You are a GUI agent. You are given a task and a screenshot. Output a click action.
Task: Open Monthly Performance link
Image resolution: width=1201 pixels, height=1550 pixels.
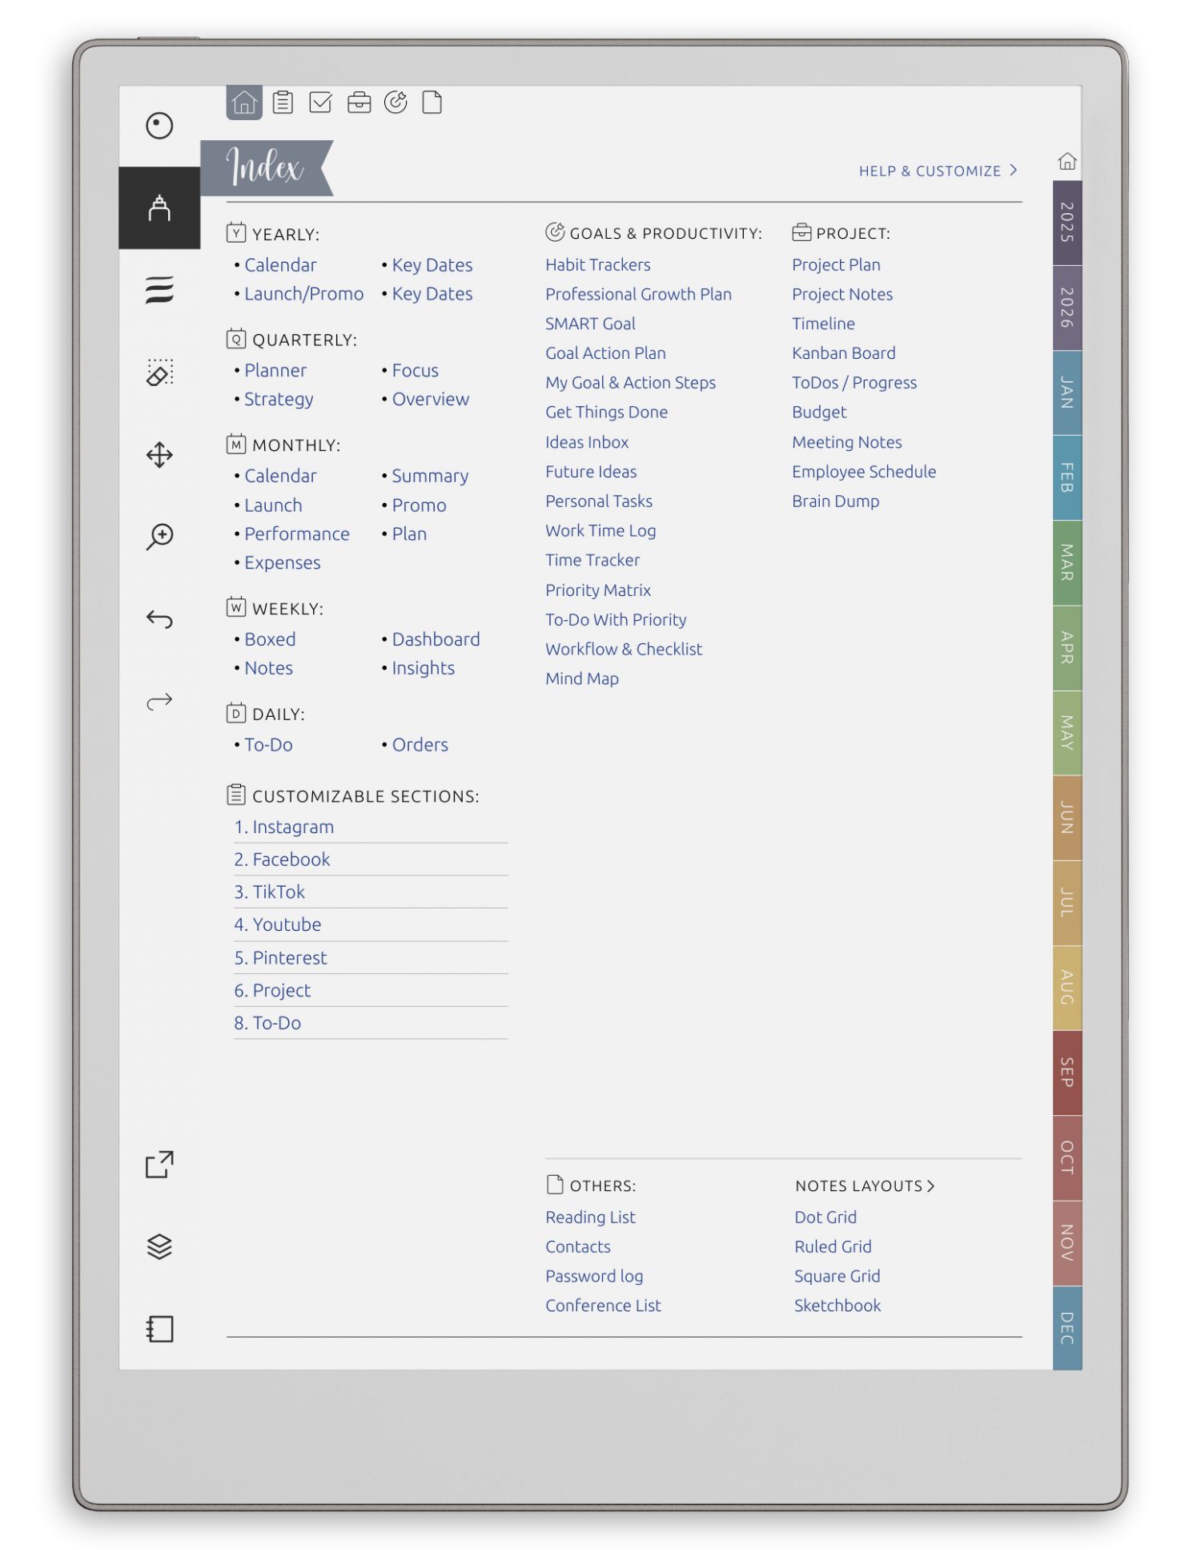pos(296,533)
